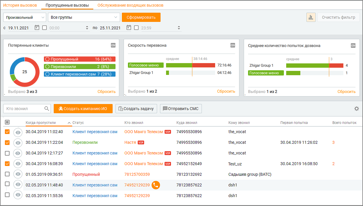Viewport: 363px width, 206px height.
Task: Click the search magnifier in Кто звонил field
Action: pyautogui.click(x=47, y=109)
